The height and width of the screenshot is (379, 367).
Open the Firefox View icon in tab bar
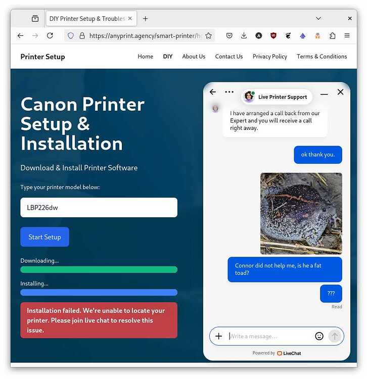pos(35,18)
